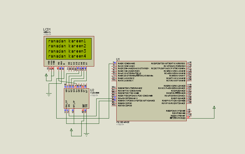Image resolution: width=245 pixels, height=154 pixels.
Task: Click the RC7/RX1/DT1/AN19 pin label
Action: tap(176, 81)
